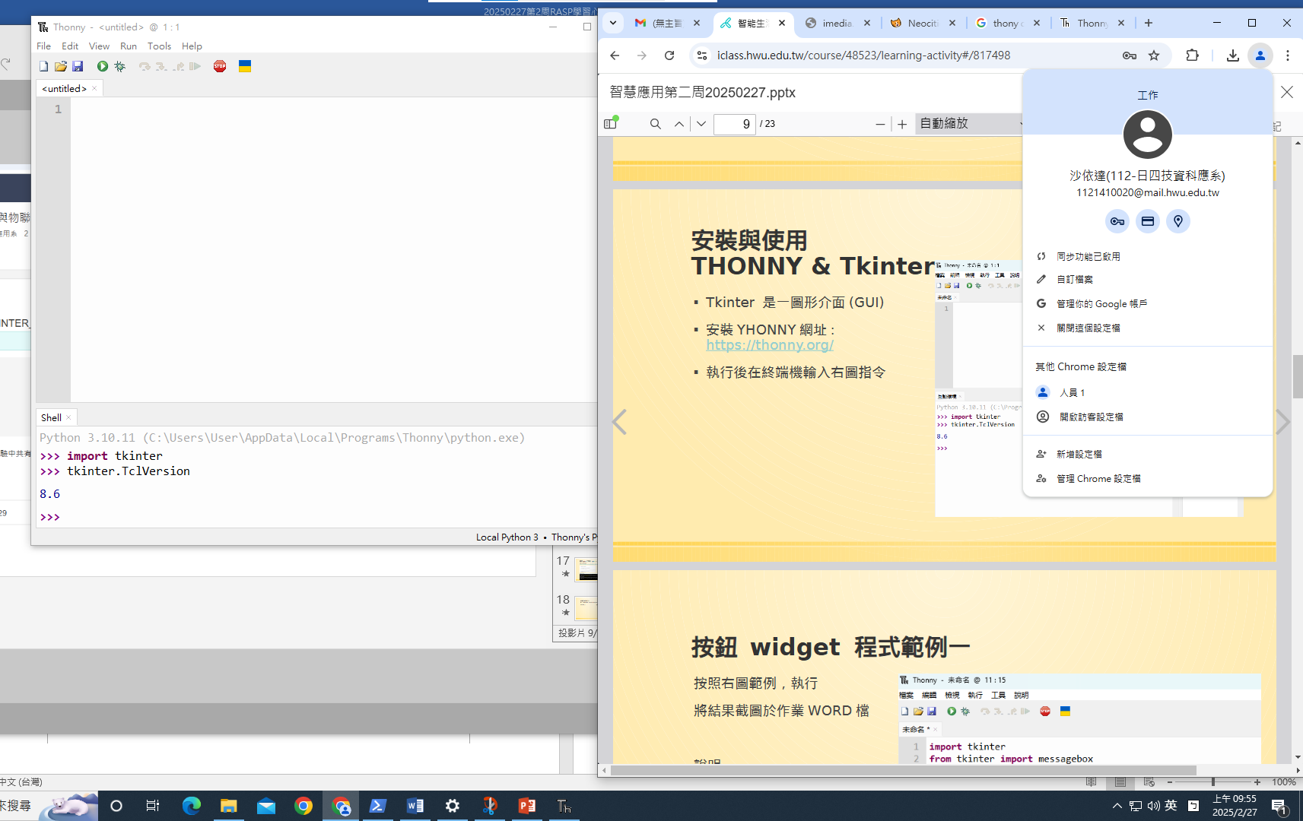The height and width of the screenshot is (821, 1303).
Task: Click the Debug bug icon in Thonny
Action: click(x=120, y=67)
